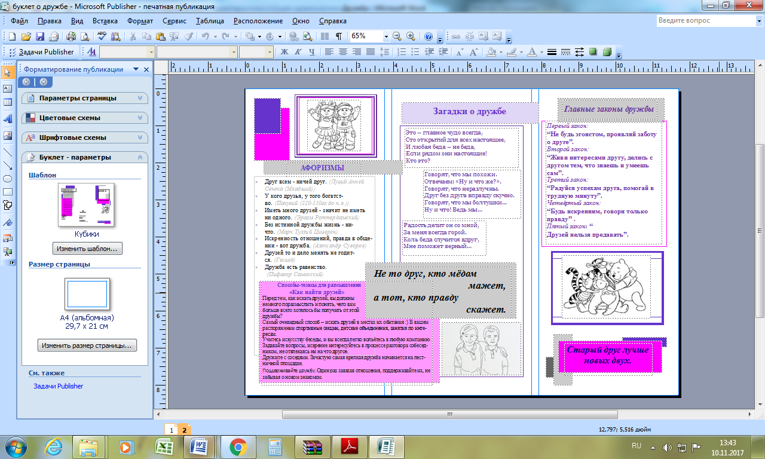The height and width of the screenshot is (459, 765).
Task: Click the Open folder icon
Action: pos(26,36)
